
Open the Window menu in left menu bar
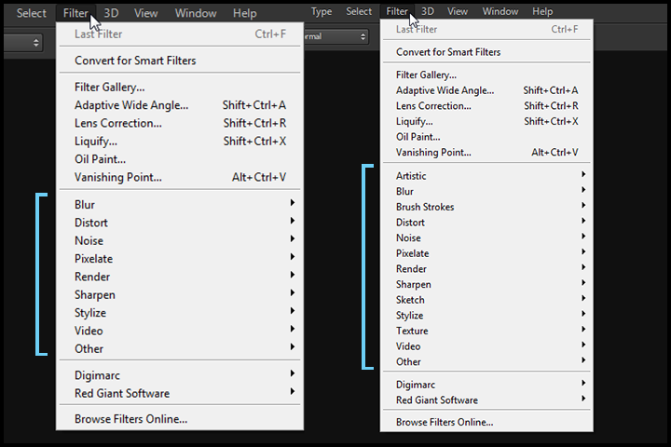pyautogui.click(x=196, y=13)
